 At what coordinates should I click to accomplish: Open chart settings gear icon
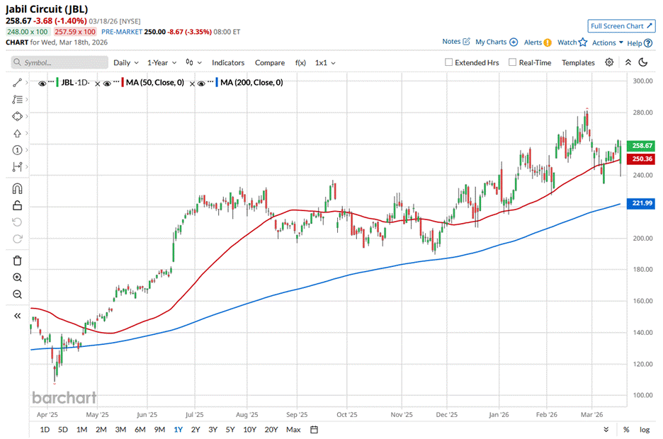coord(609,62)
